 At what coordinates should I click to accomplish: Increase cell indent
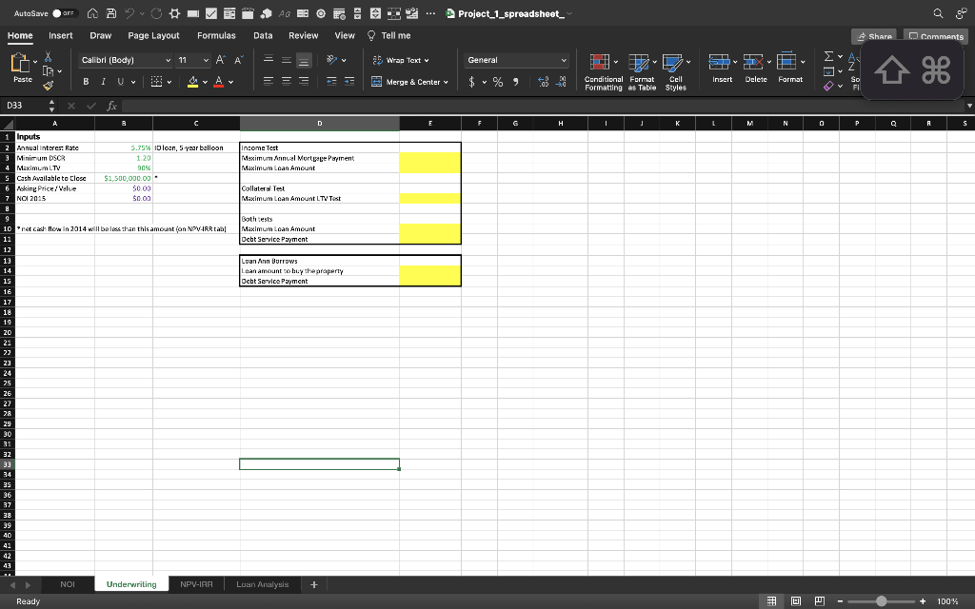tap(349, 82)
